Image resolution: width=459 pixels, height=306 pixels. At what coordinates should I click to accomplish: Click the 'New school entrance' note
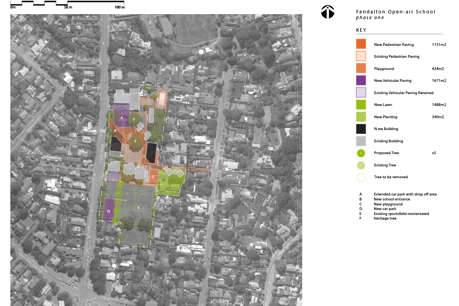(392, 199)
